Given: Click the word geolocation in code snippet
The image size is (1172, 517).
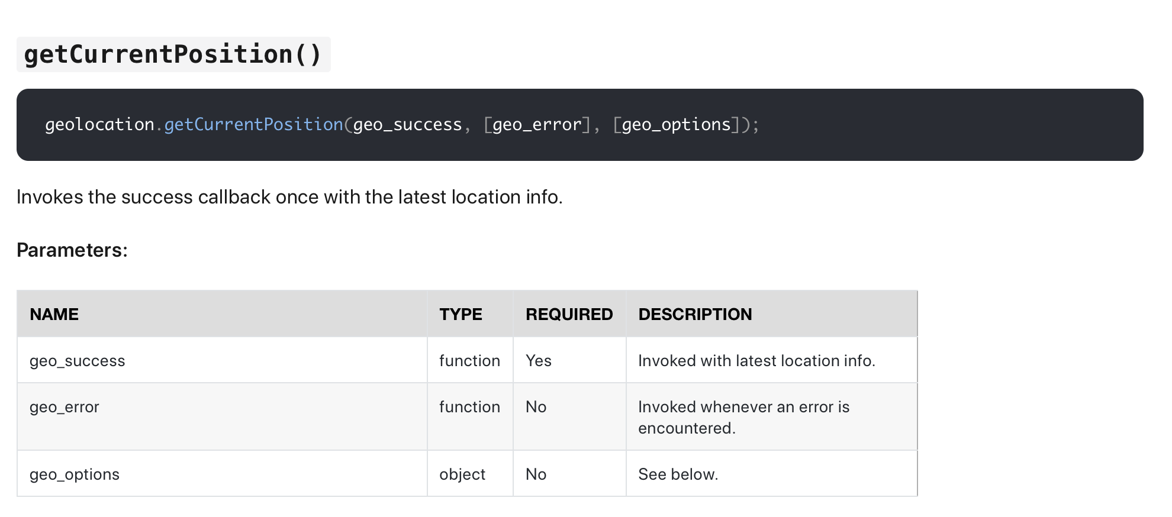Looking at the screenshot, I should [x=99, y=125].
